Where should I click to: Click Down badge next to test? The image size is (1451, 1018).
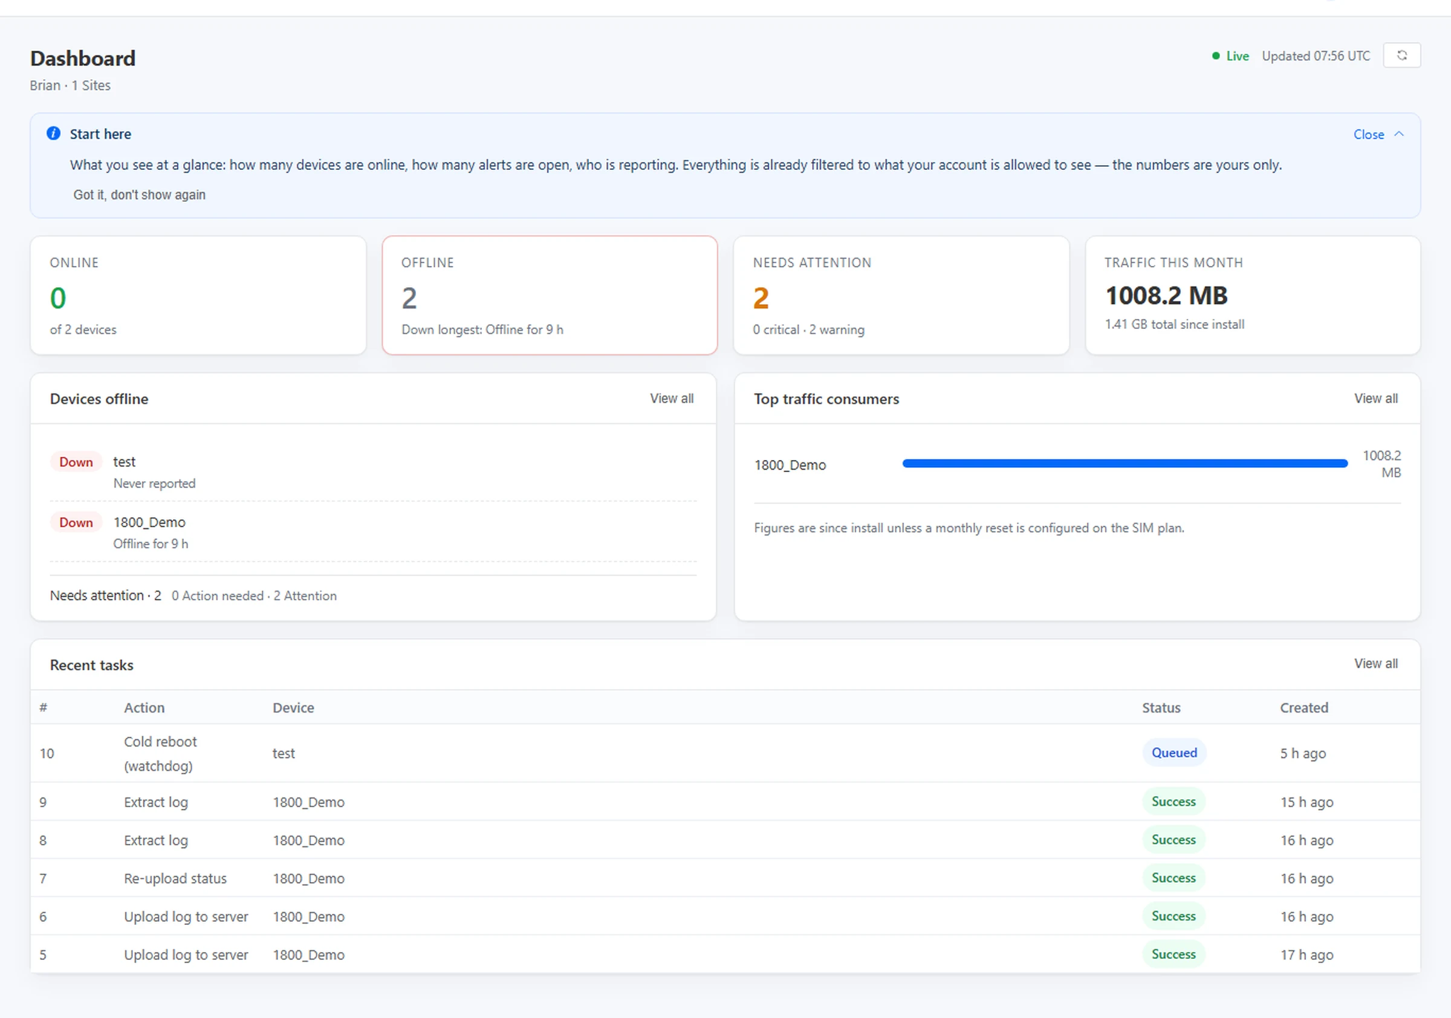point(76,462)
